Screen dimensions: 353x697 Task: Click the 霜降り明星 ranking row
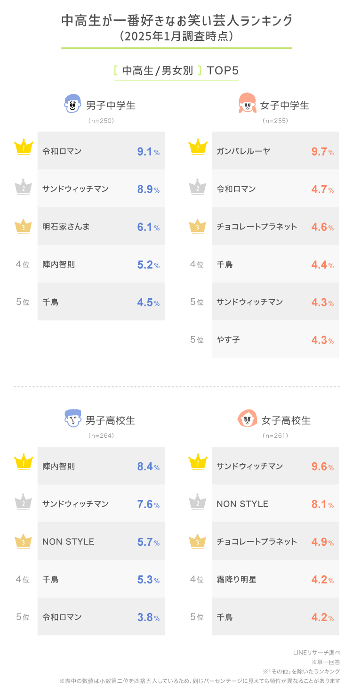(x=275, y=579)
